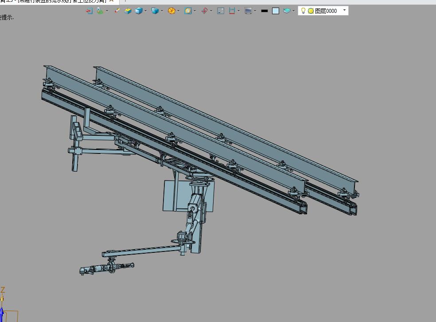
Task: Expand the arrow beside the solid blue cube
Action: (x=145, y=11)
